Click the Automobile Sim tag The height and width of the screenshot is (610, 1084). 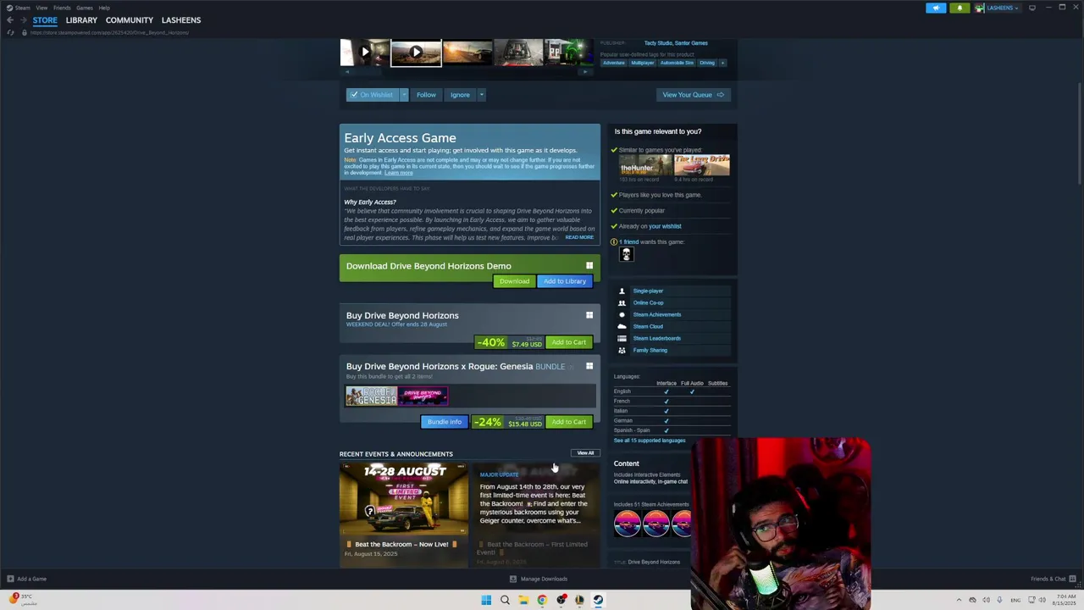677,63
